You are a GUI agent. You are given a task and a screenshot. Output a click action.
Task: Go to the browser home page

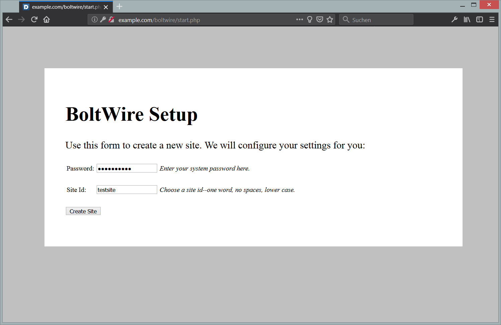[46, 20]
